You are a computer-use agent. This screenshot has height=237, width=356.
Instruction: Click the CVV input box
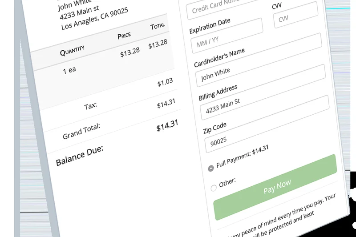(x=295, y=15)
